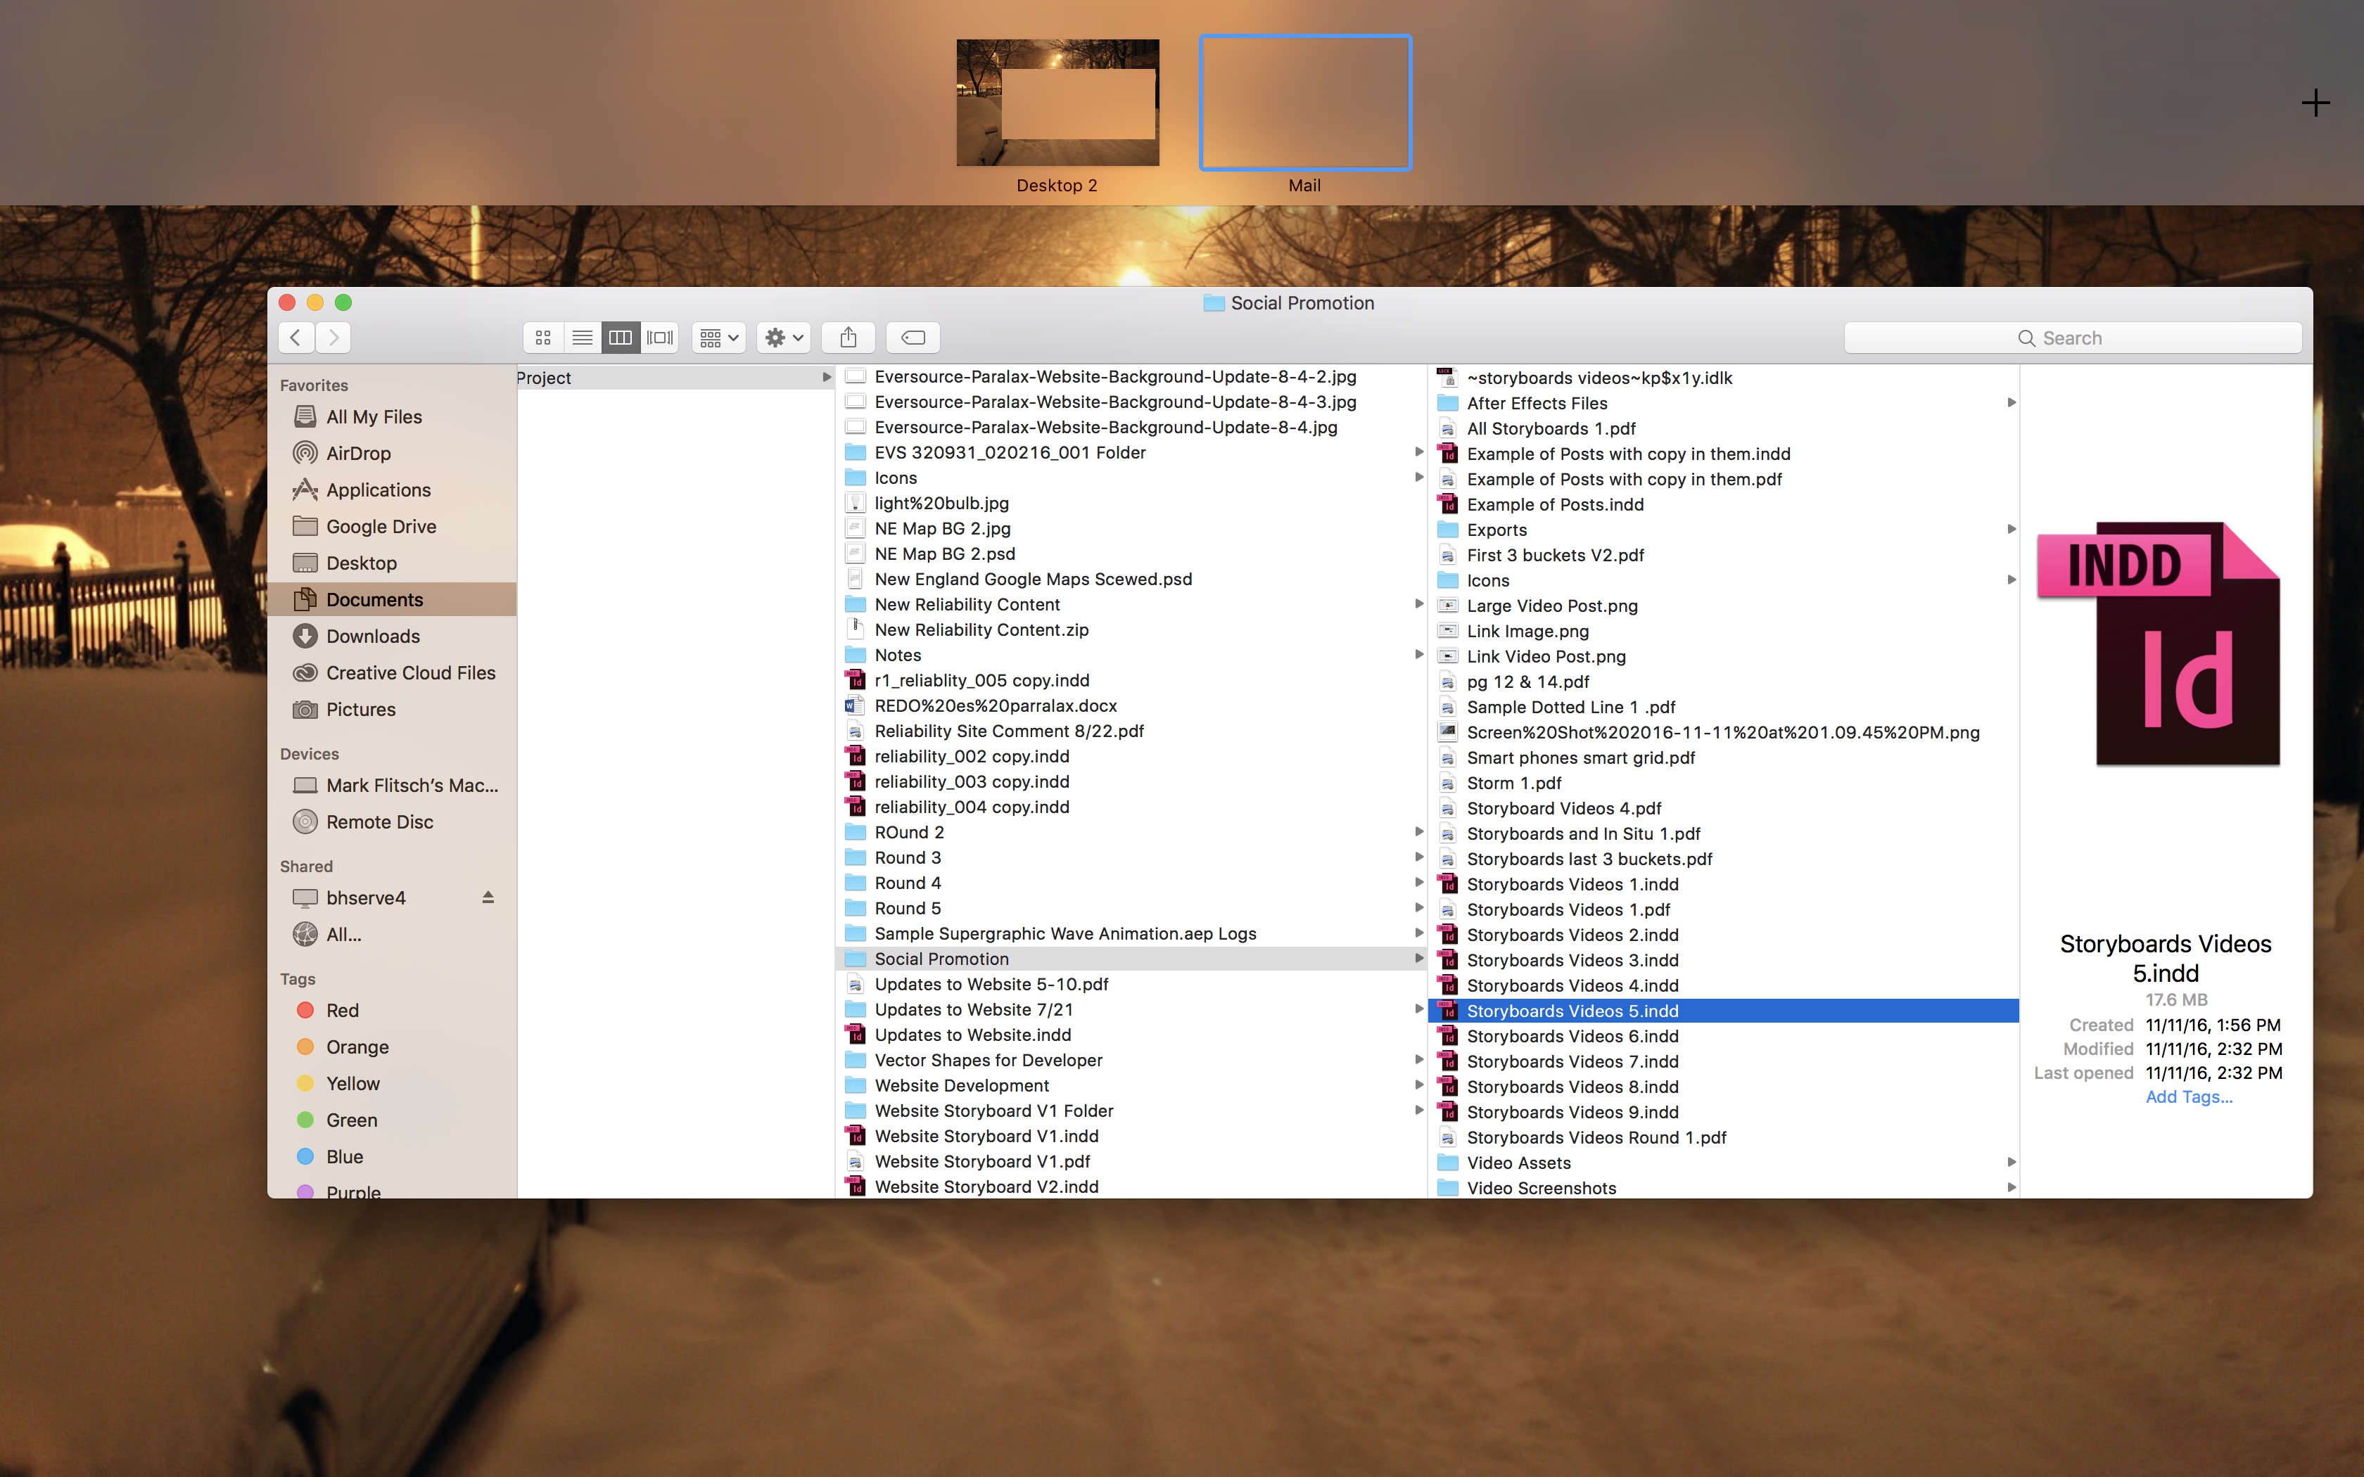Select Storyboards Videos 6.indd file
The image size is (2364, 1477).
point(1572,1037)
